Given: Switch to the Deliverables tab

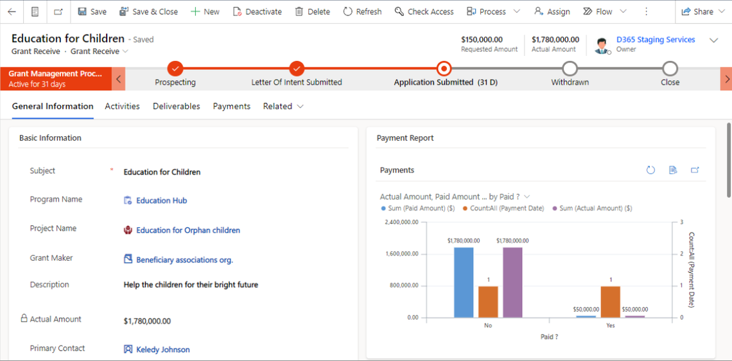Looking at the screenshot, I should (x=177, y=107).
